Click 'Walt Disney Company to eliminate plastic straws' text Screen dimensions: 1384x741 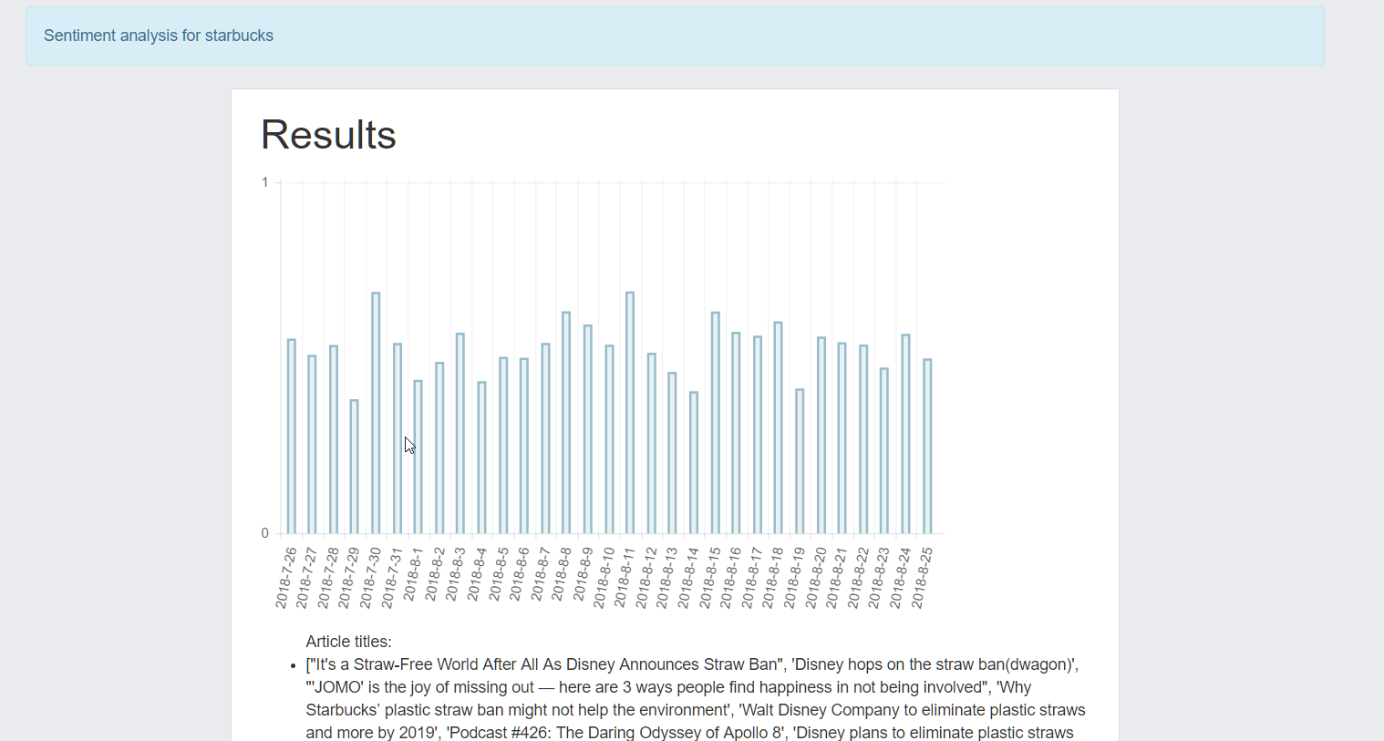point(914,710)
